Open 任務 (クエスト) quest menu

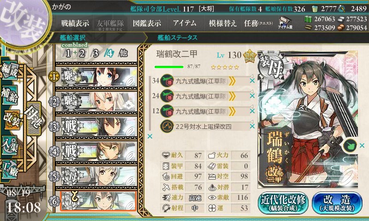258,23
